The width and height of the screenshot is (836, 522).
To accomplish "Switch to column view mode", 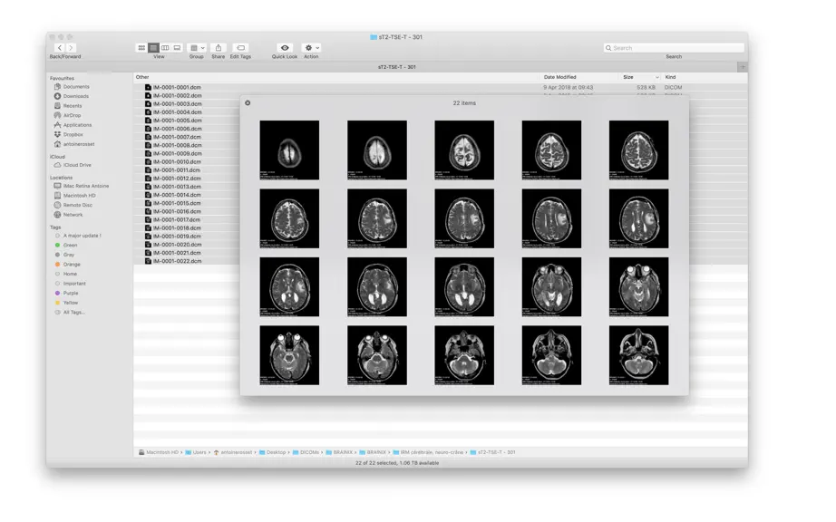I will click(x=165, y=48).
